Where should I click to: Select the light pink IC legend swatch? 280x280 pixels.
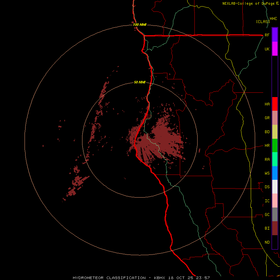point(275,201)
